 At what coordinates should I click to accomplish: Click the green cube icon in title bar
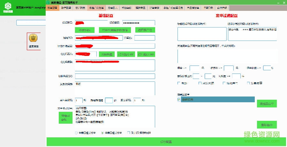48,2
